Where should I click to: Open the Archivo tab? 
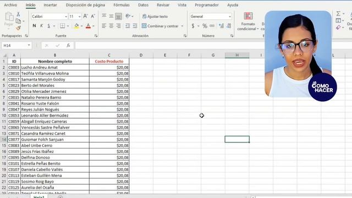pyautogui.click(x=10, y=5)
